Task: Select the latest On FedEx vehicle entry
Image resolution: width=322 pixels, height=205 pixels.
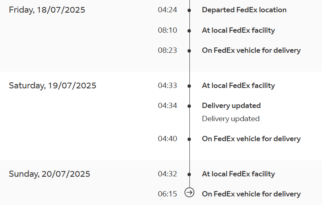Action: 251,194
